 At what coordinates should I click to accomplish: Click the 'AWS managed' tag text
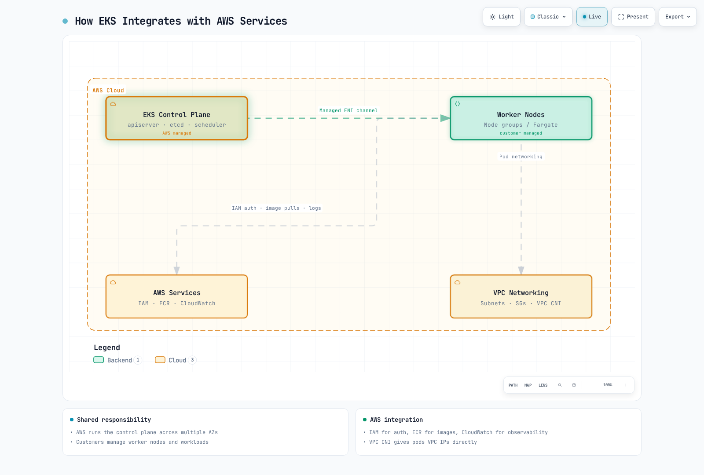point(177,133)
